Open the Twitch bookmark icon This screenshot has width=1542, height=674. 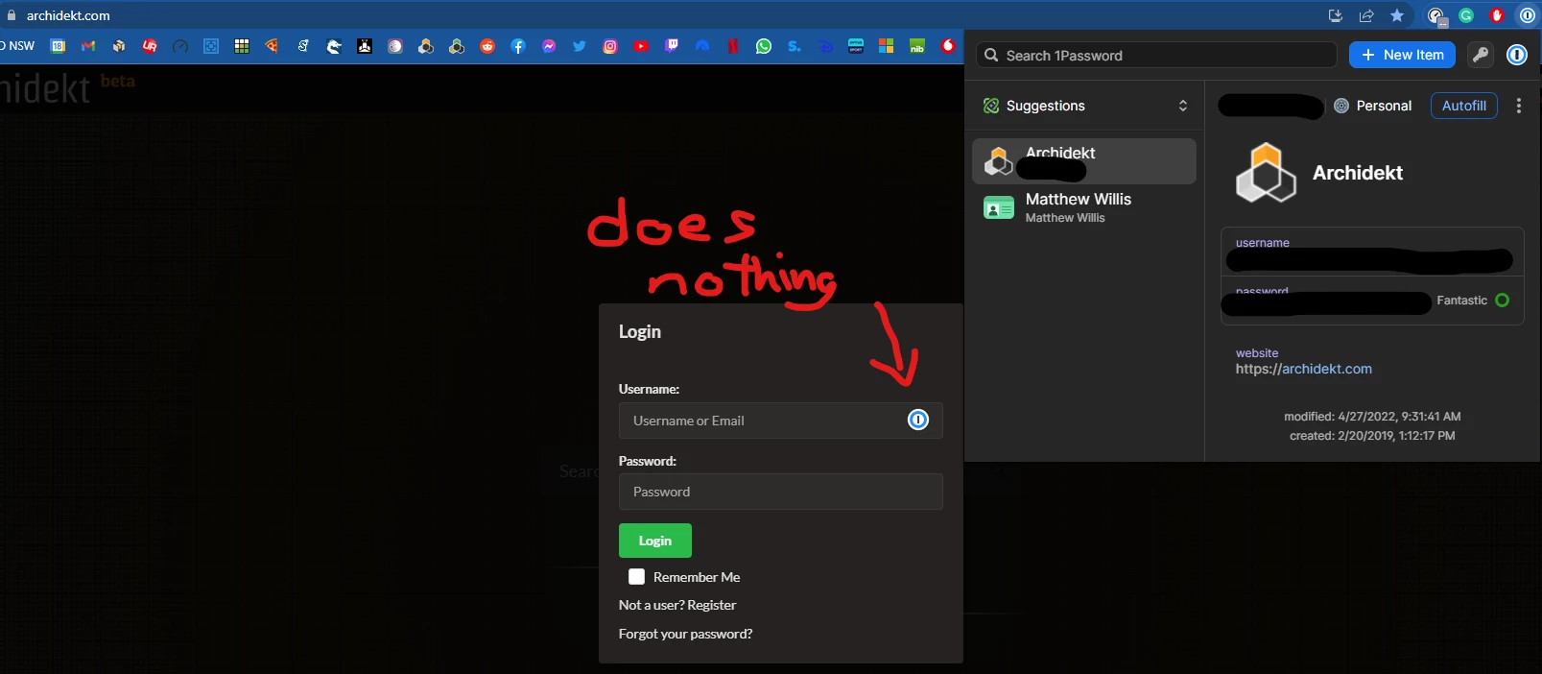[672, 46]
